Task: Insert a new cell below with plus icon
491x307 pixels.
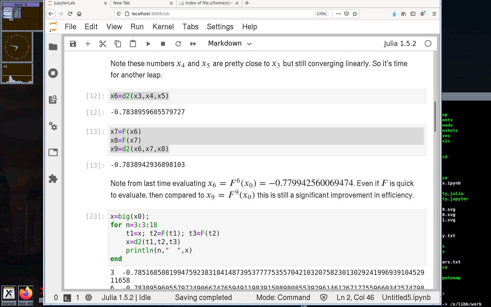Action: 88,44
